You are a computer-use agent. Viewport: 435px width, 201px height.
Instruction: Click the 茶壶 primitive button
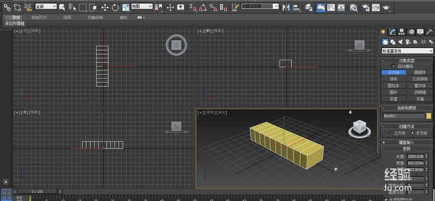393,99
